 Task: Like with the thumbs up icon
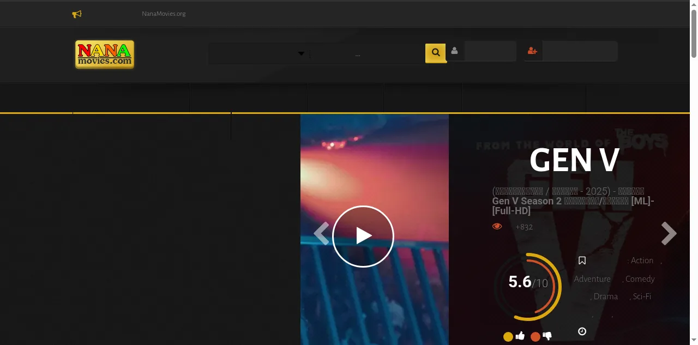click(520, 336)
